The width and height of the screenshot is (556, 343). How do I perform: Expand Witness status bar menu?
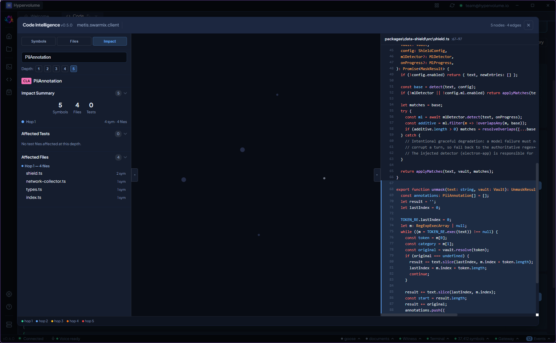(410, 339)
